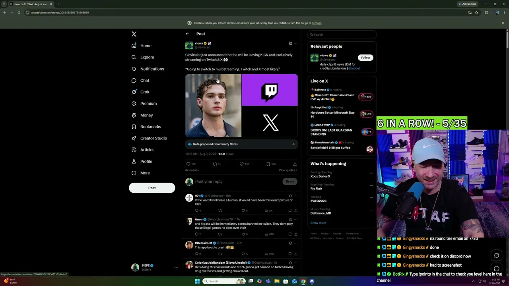Share the main views post
The image size is (509, 286).
click(295, 164)
